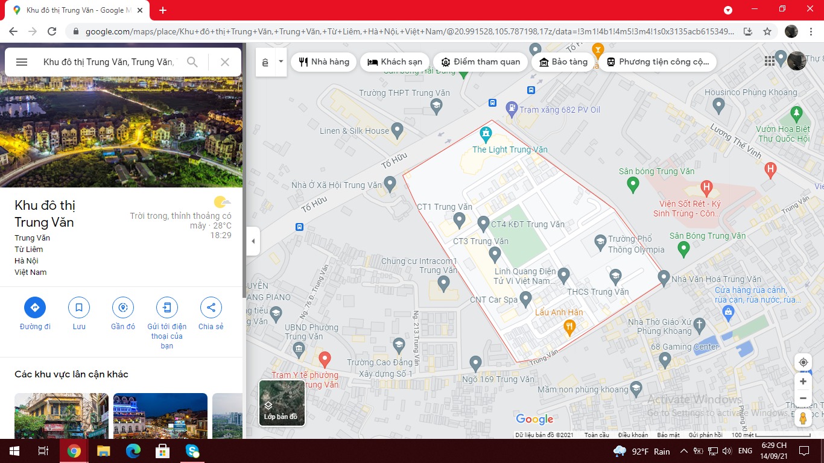Select the Nhà hàng filter chip

(323, 61)
